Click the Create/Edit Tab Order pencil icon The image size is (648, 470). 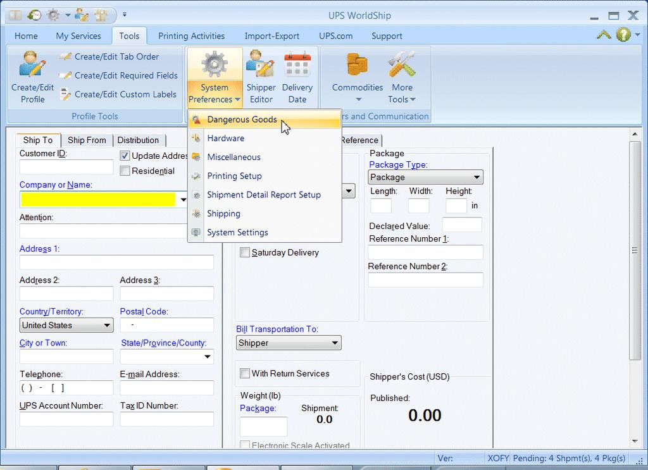[x=65, y=56]
